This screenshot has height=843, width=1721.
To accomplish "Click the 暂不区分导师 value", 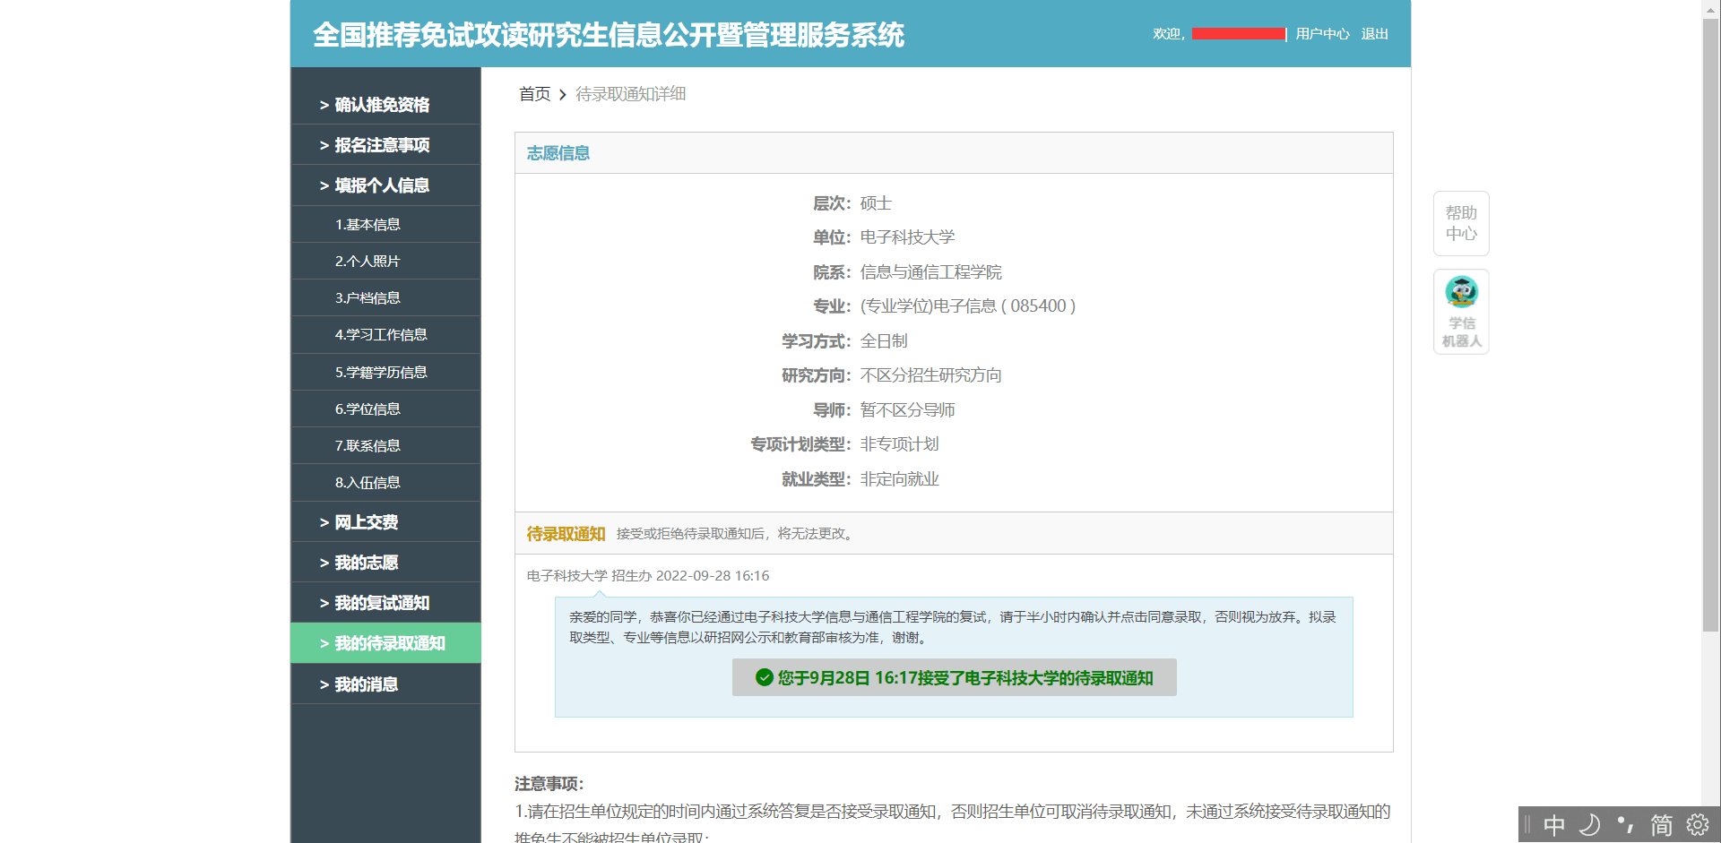I will coord(907,410).
